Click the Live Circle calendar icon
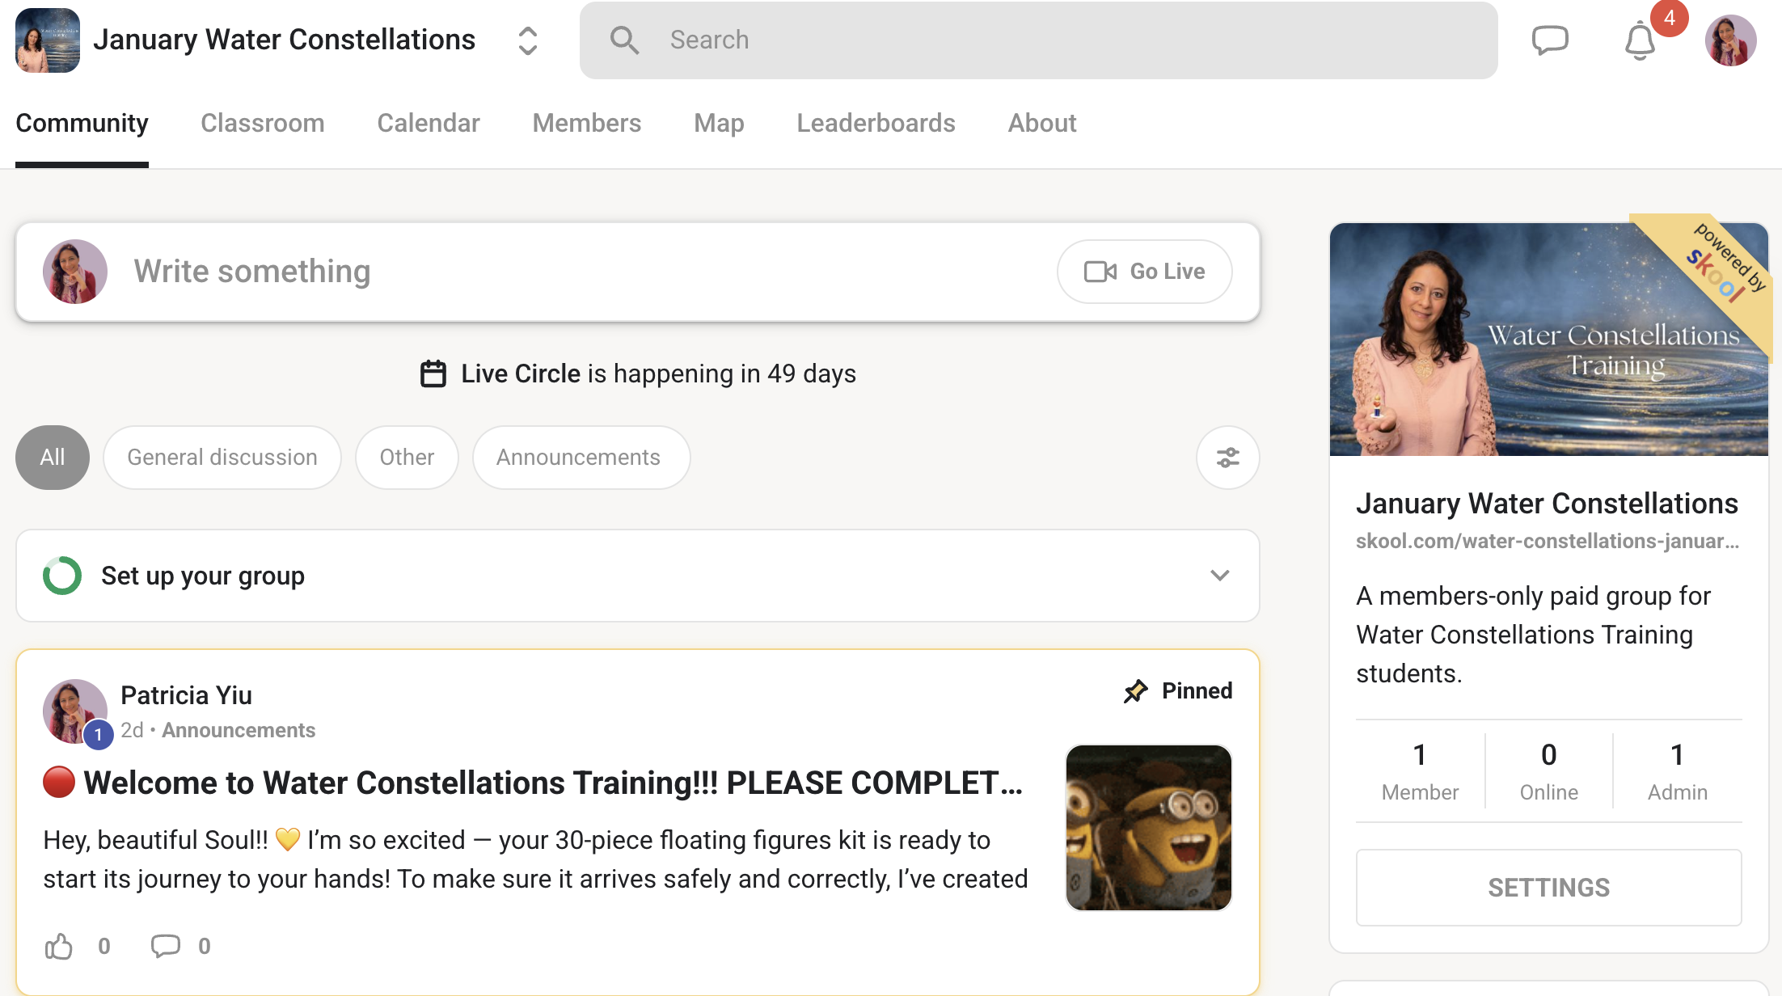 433,373
